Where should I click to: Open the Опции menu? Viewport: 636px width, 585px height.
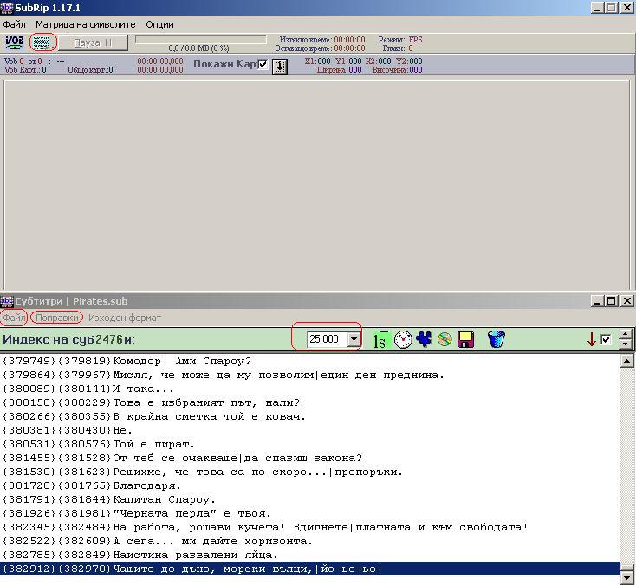coord(159,24)
